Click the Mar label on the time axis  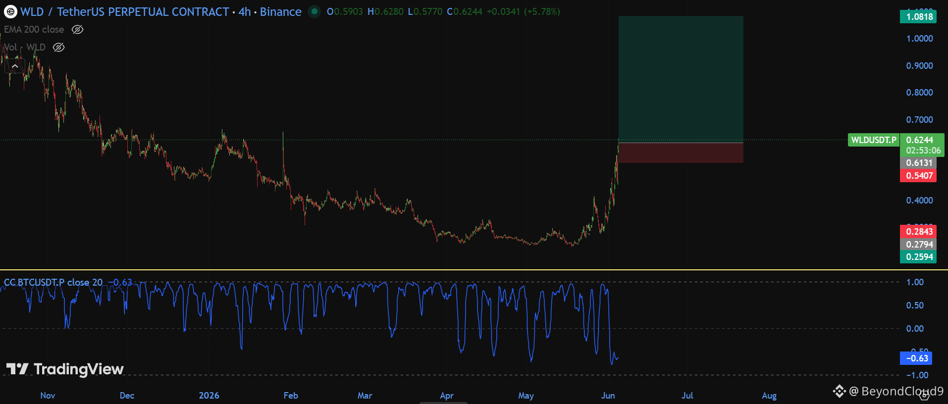(x=365, y=396)
